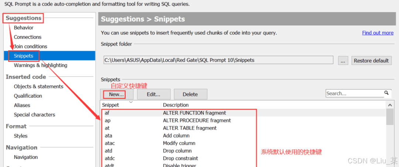Click the Description column header

[176, 105]
